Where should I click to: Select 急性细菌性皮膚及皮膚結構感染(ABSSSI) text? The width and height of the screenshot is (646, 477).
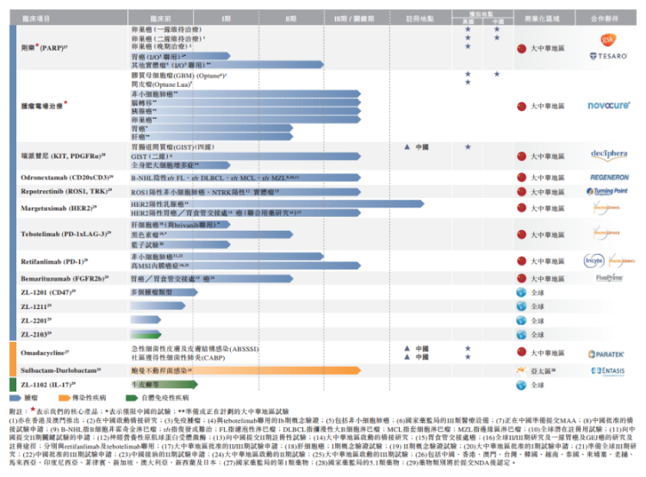(195, 349)
